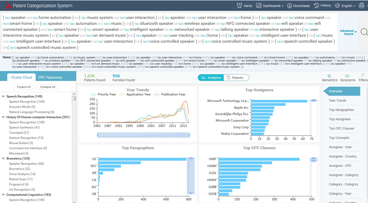Switch to the CPC Taxonomy tab

coord(50,77)
